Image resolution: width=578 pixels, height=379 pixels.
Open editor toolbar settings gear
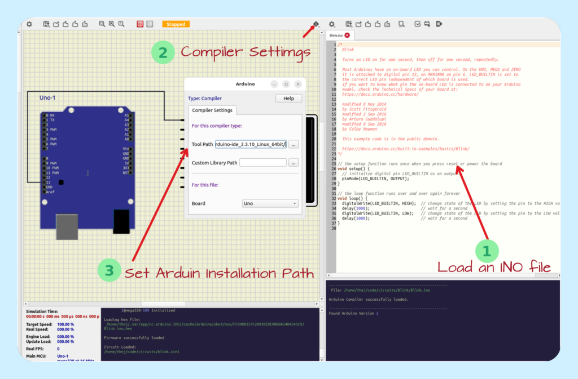coord(332,24)
